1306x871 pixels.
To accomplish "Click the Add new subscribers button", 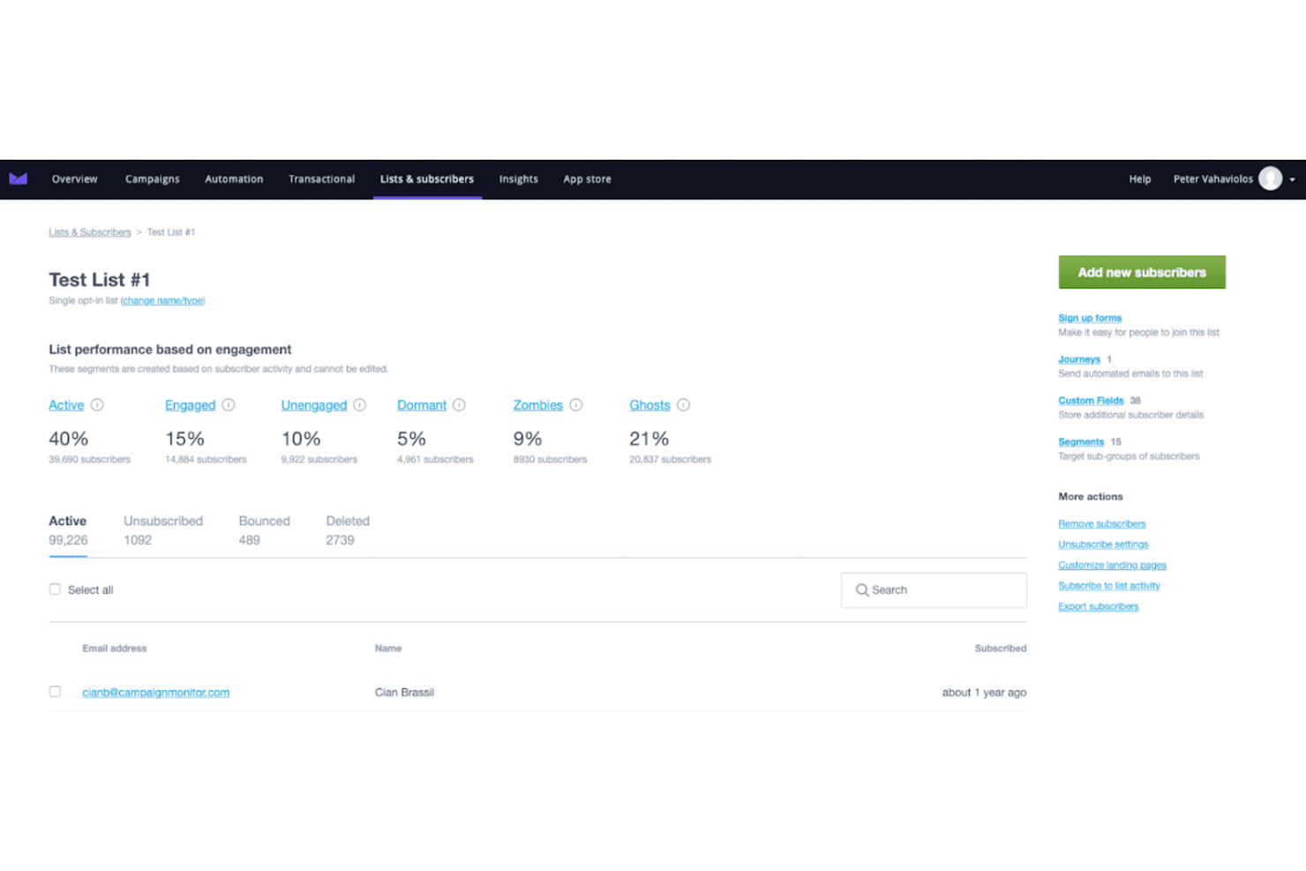I will tap(1141, 272).
